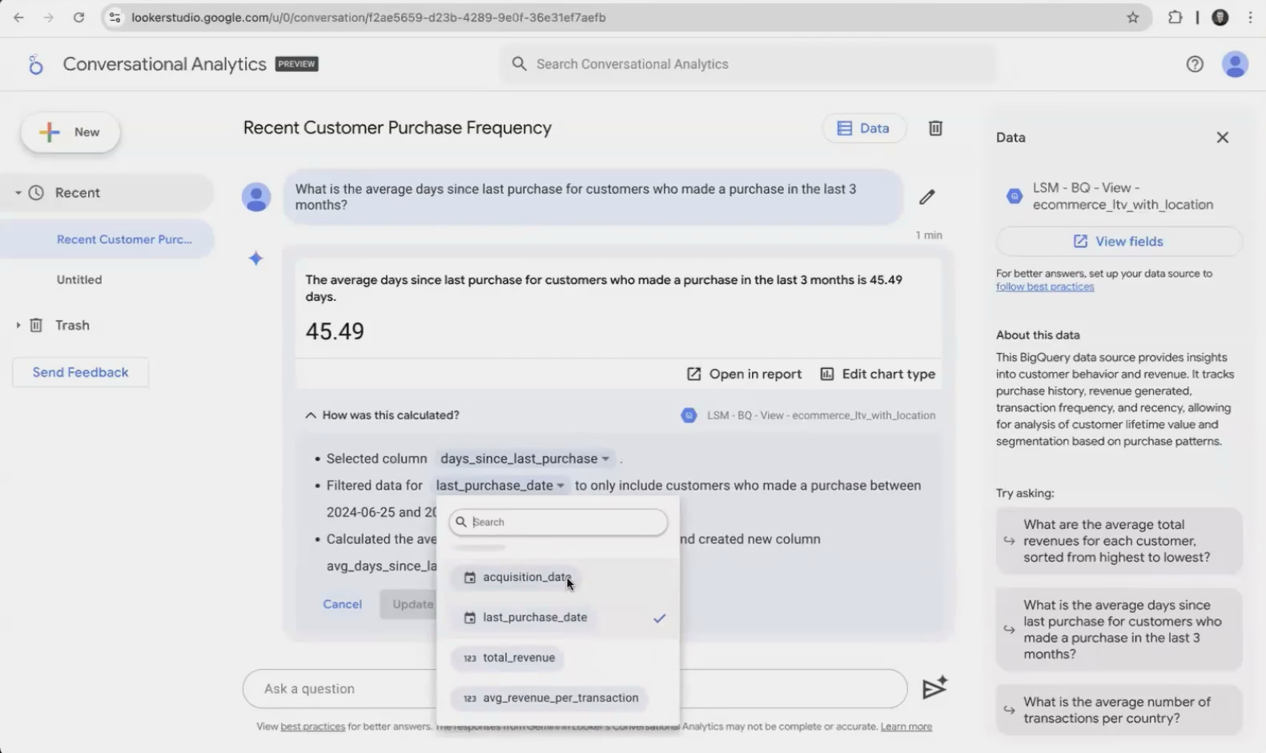Click the search magnifier icon in header

(x=519, y=64)
